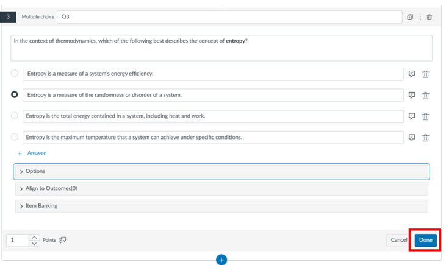446x265 pixels.
Task: Mark 'total energy contained' as the correct answer
Action: [x=15, y=116]
